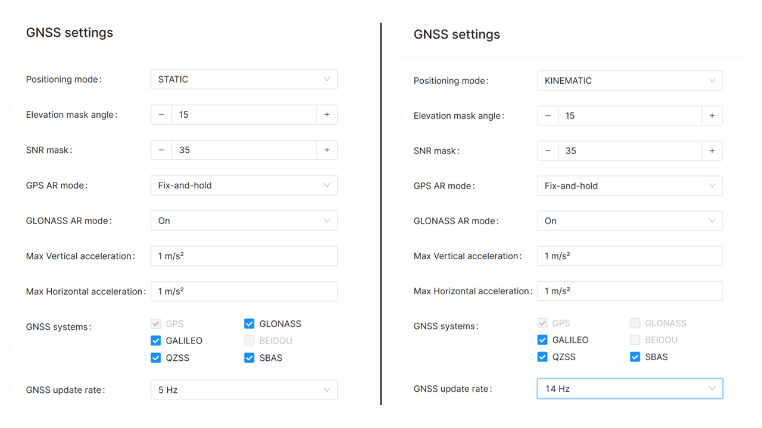Decrease elevation mask angle in STATIC panel
The height and width of the screenshot is (428, 762).
pos(161,115)
